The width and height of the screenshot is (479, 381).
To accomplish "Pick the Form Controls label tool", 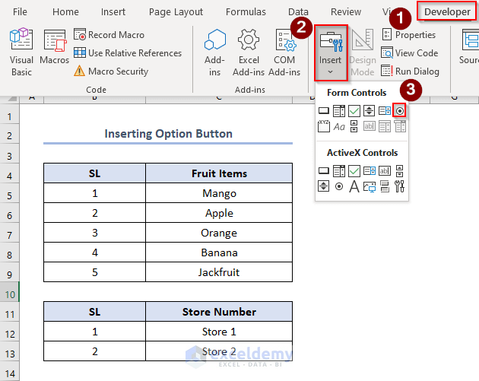I will (x=339, y=126).
